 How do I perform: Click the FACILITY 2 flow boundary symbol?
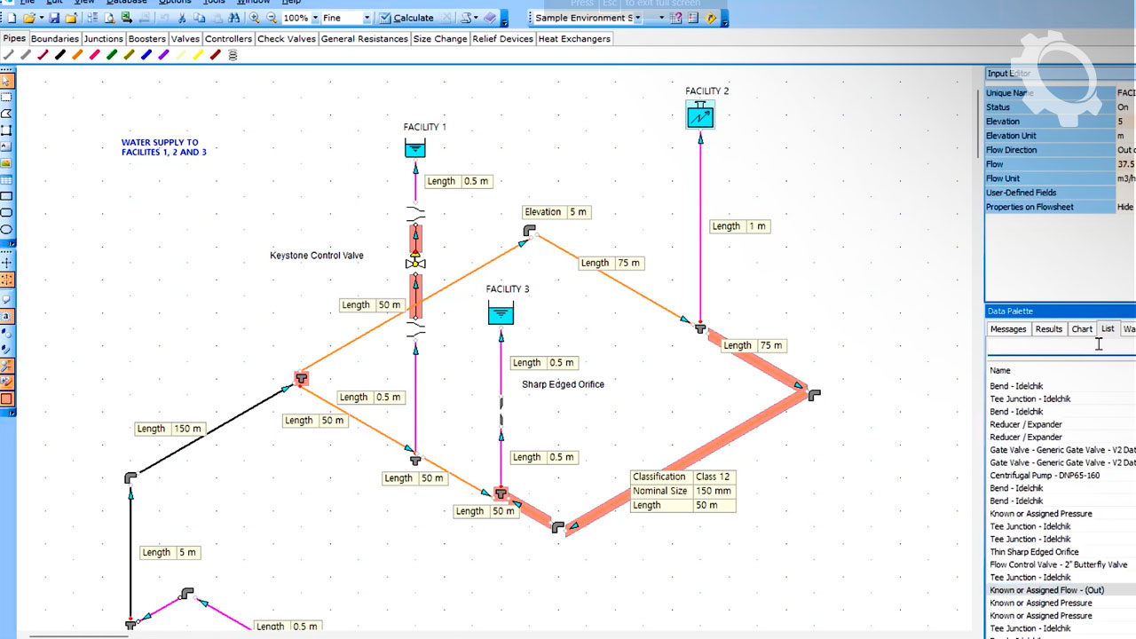[x=700, y=114]
